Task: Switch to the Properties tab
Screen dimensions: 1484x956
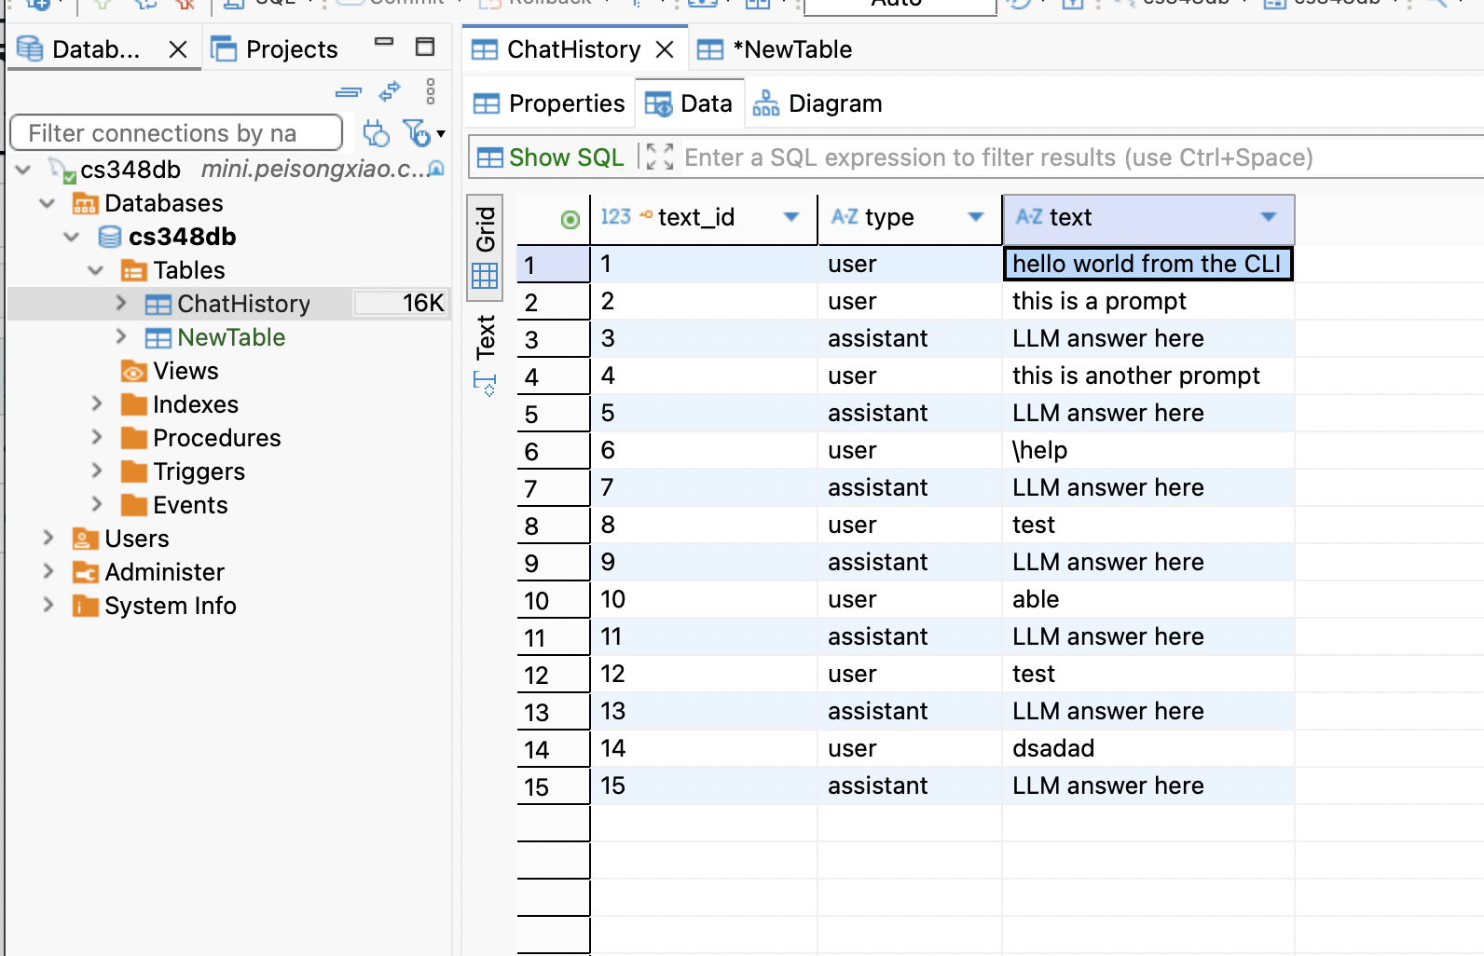Action: 549,103
